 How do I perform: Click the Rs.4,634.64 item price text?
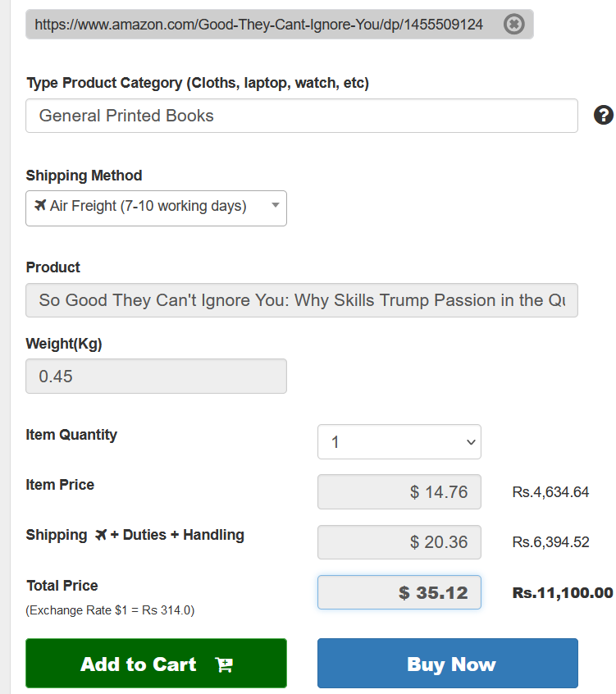click(x=550, y=491)
